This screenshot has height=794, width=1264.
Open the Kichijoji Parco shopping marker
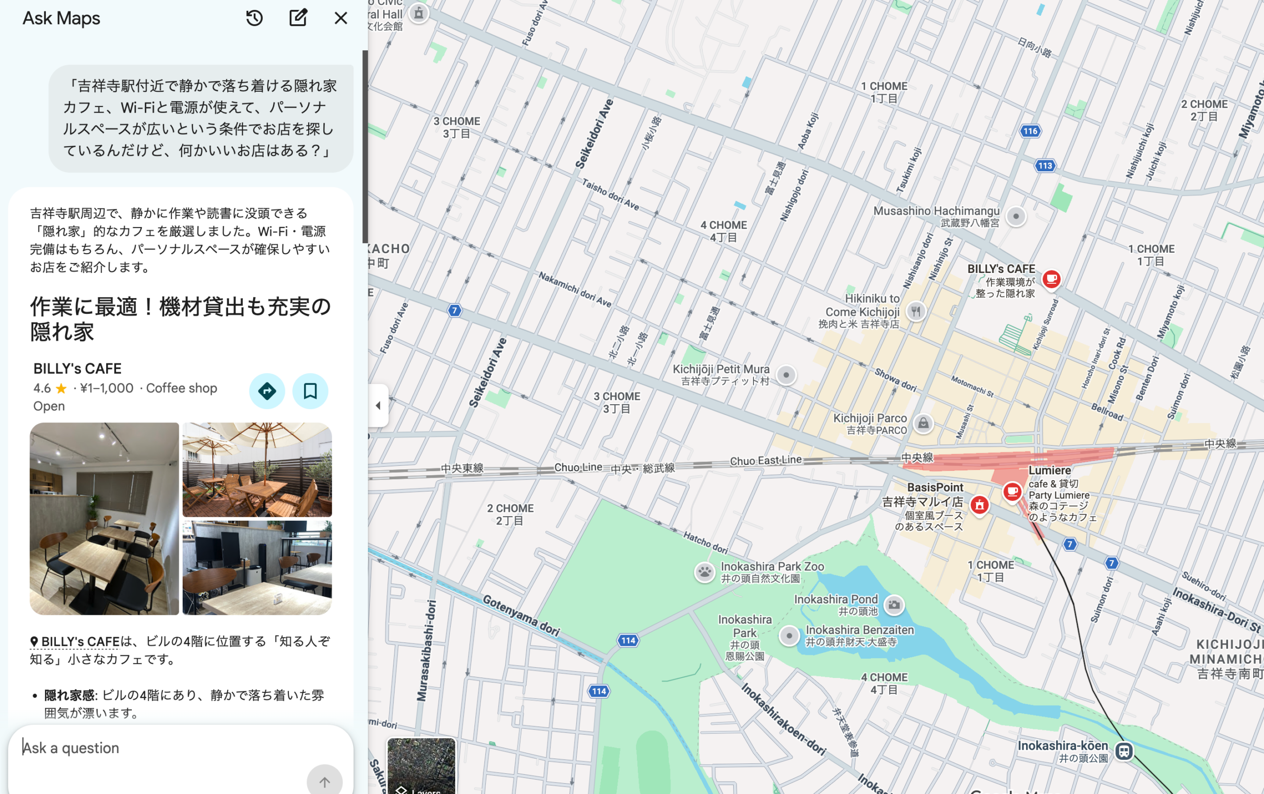[x=923, y=423]
